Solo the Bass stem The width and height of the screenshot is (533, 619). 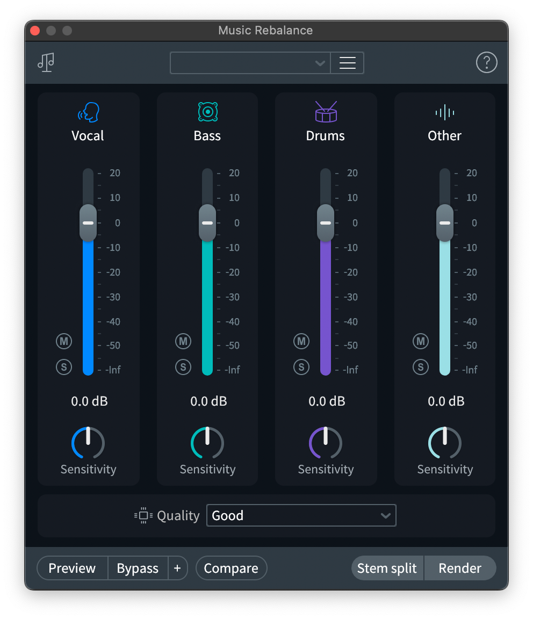pyautogui.click(x=183, y=367)
